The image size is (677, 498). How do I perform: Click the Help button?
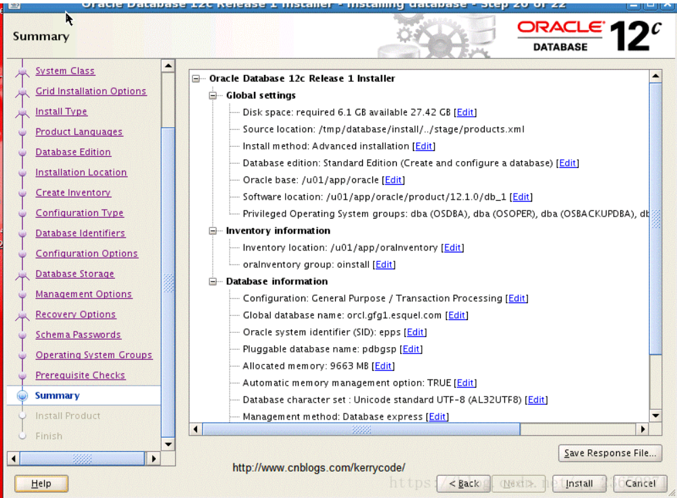(41, 484)
